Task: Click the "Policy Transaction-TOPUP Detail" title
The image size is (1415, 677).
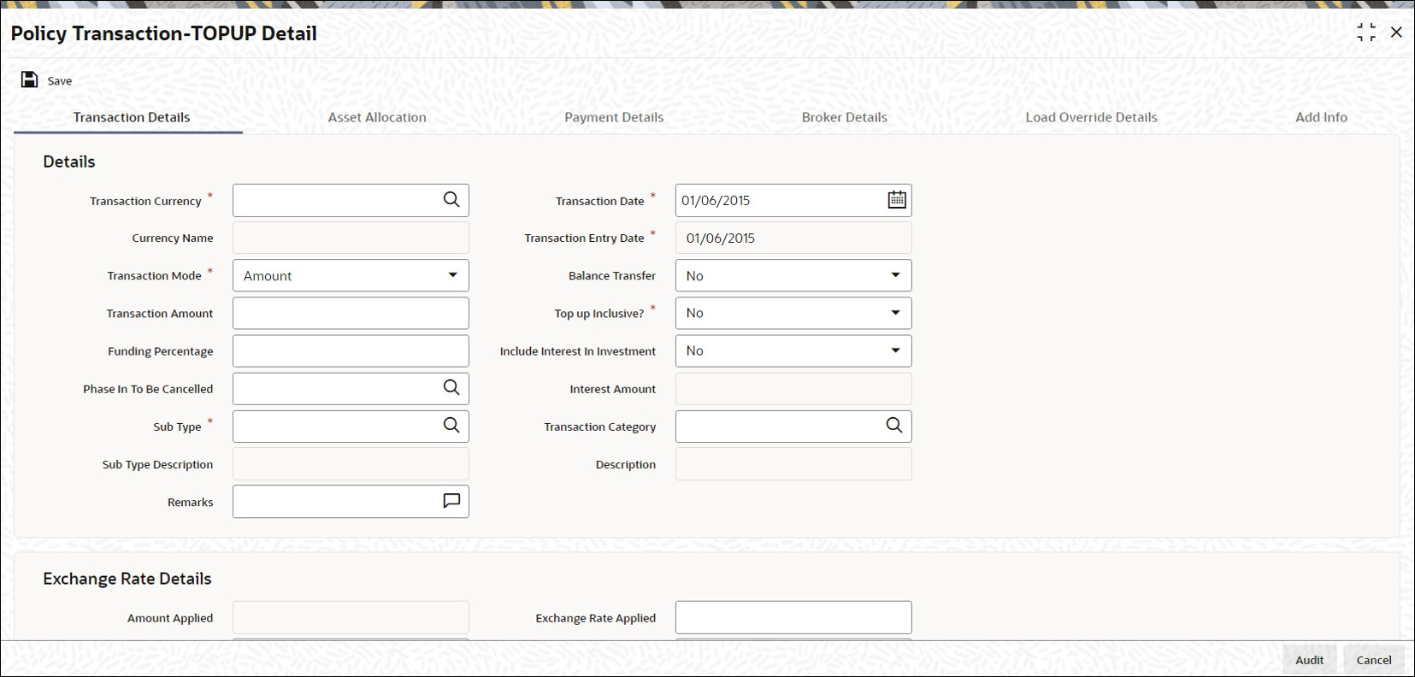Action: pyautogui.click(x=164, y=33)
